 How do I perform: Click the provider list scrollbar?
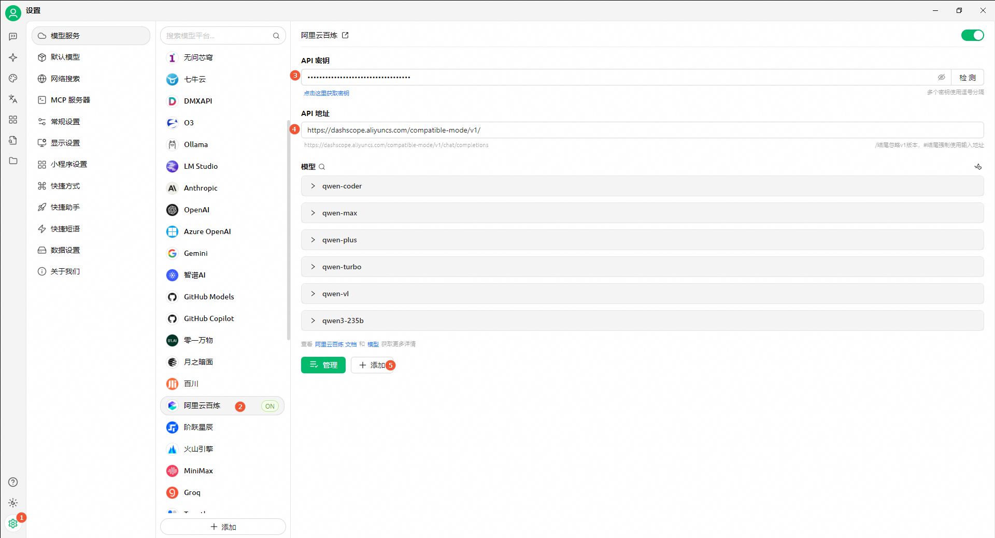[x=288, y=230]
